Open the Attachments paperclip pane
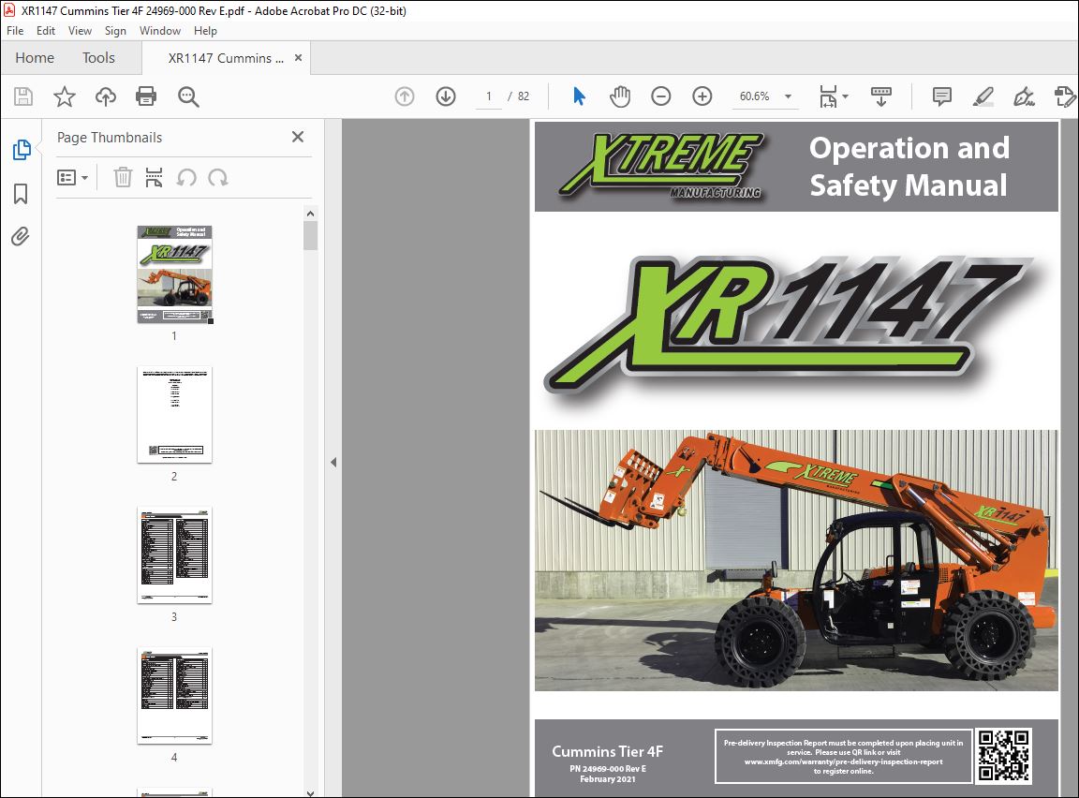This screenshot has height=798, width=1079. (x=21, y=237)
